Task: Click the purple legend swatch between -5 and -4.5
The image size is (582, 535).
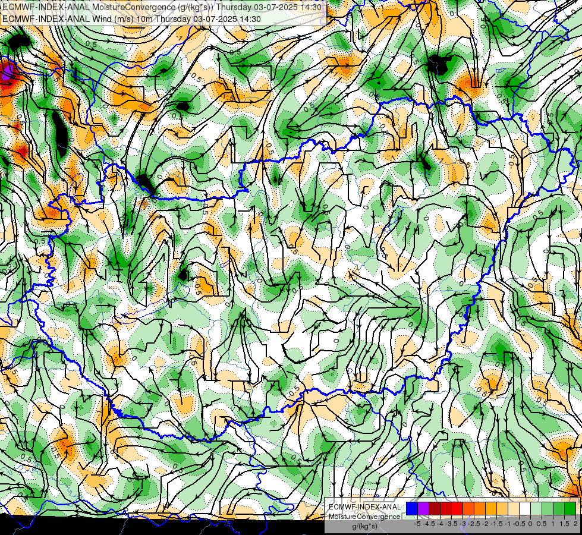Action: click(423, 508)
